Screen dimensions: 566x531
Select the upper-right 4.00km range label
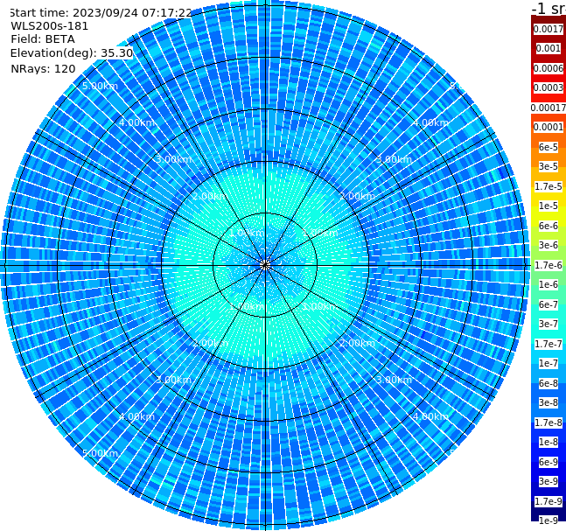(430, 122)
